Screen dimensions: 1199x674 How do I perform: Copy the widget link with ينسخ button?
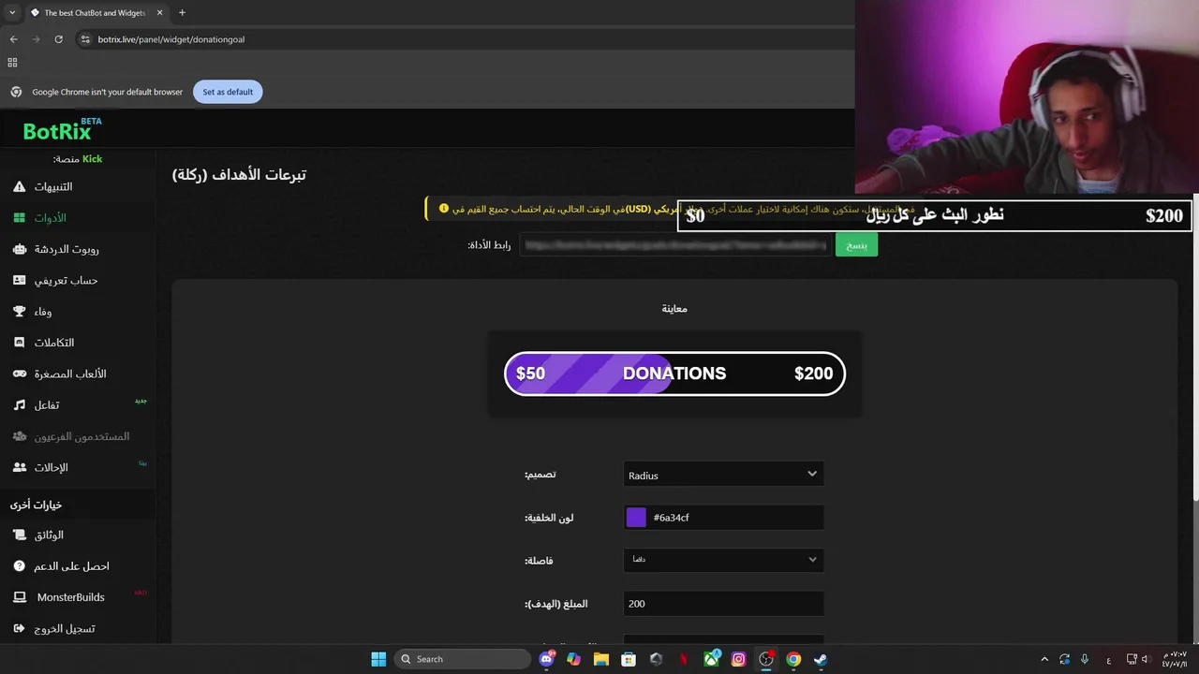tap(856, 245)
